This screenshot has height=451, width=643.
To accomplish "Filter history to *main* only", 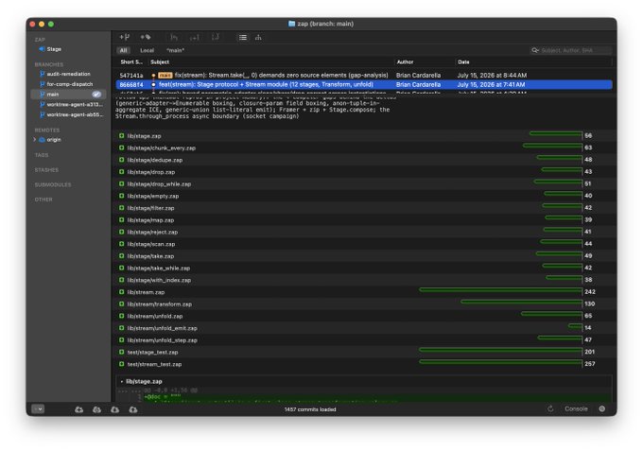I will click(175, 50).
